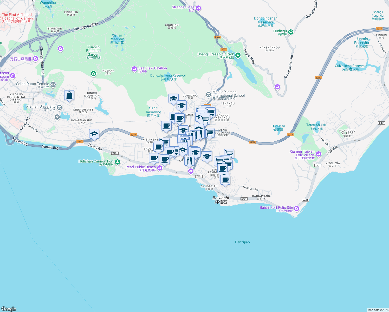Click the Map data ©2025 attribution
389x312 pixels.
click(378, 310)
